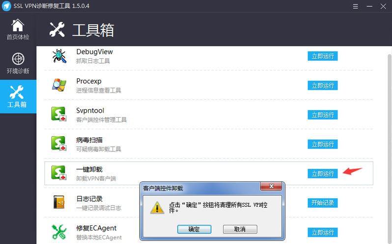The image size is (392, 244).
Task: Click the DebugView bug icon
Action: 59,56
